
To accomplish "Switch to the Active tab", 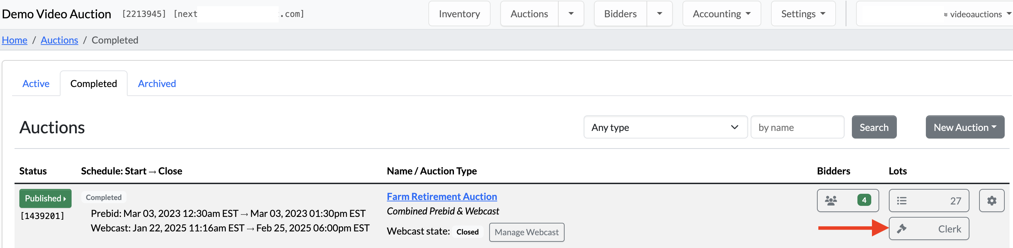I will pos(36,84).
